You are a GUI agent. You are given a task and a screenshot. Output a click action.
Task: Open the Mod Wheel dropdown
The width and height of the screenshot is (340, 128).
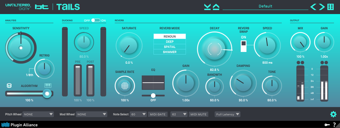pos(92,114)
